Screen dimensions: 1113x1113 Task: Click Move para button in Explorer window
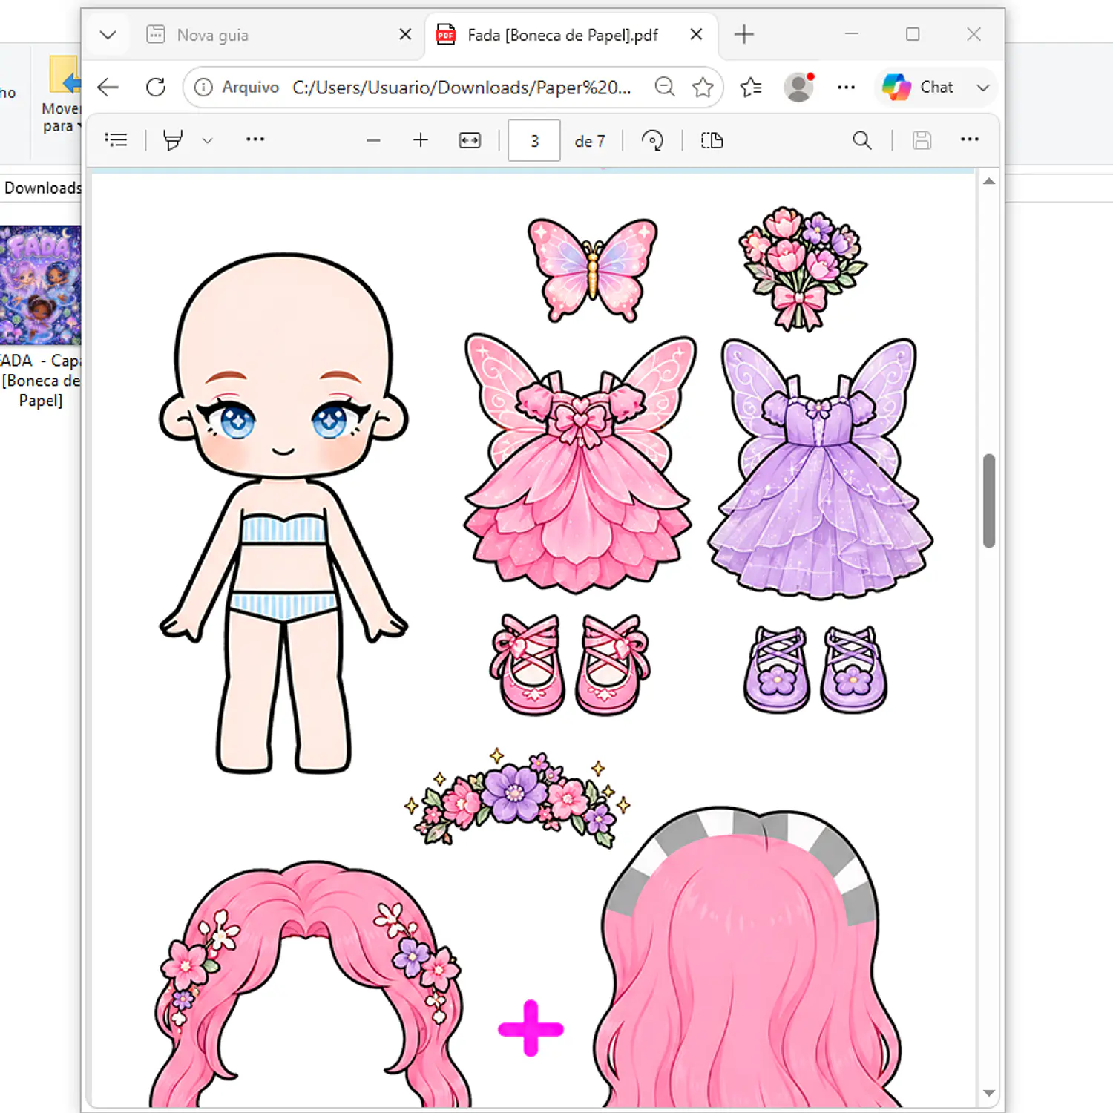coord(61,95)
